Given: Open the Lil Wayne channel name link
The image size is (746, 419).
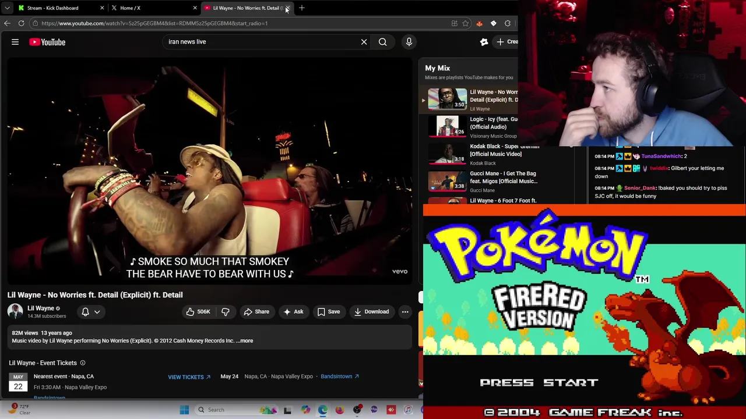Looking at the screenshot, I should [x=41, y=308].
